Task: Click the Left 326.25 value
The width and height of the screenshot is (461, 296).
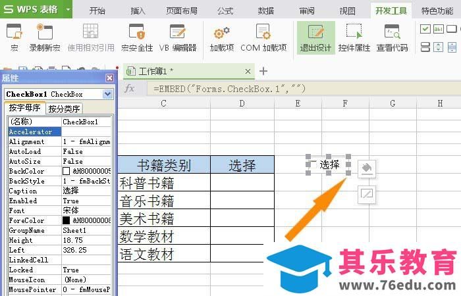Action: 86,250
